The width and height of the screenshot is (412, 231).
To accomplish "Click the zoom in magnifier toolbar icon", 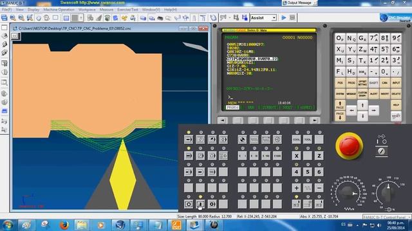I will tap(13, 18).
